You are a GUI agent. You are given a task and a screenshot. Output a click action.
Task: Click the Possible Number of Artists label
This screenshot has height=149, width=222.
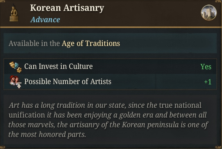pos(68,81)
